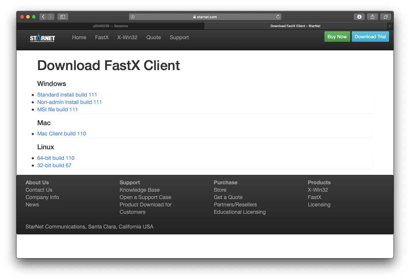The image size is (410, 280).
Task: Select the Download FastX Client tab
Action: [x=296, y=26]
